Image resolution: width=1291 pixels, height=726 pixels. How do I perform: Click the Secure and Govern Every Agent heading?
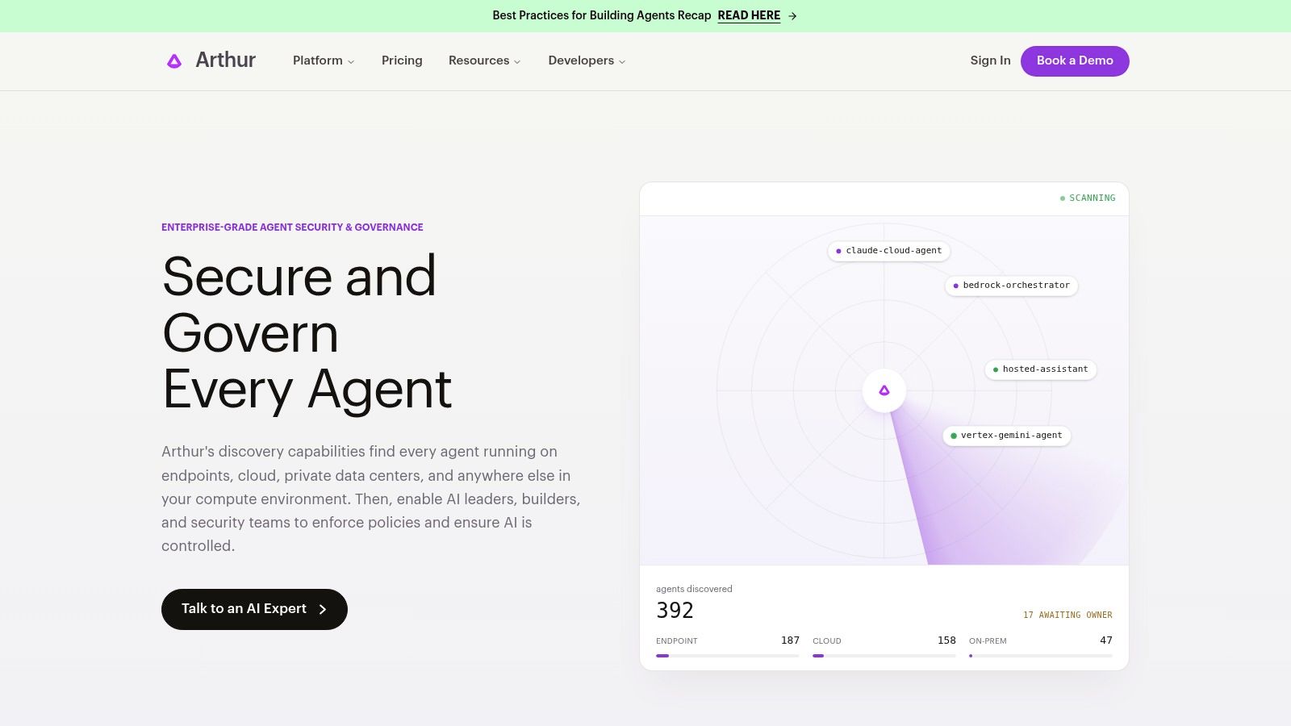pyautogui.click(x=307, y=333)
